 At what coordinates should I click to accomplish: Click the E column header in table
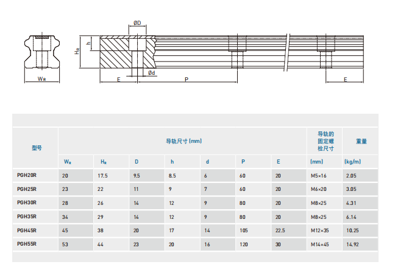pyautogui.click(x=279, y=162)
